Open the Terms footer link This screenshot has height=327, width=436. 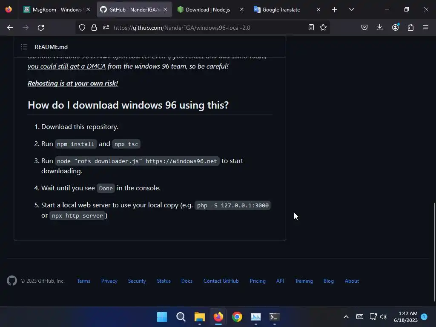[x=84, y=281]
